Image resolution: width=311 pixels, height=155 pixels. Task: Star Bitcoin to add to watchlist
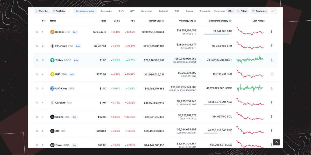click(x=37, y=32)
